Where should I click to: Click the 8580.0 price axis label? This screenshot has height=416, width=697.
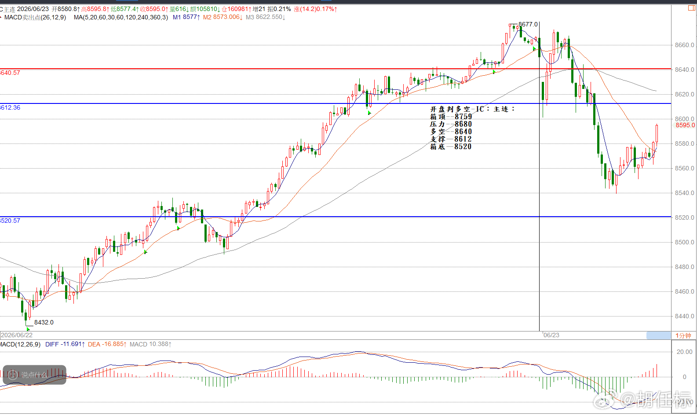tap(685, 144)
